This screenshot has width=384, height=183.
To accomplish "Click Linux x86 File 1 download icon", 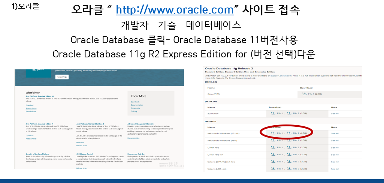I will [273, 147].
